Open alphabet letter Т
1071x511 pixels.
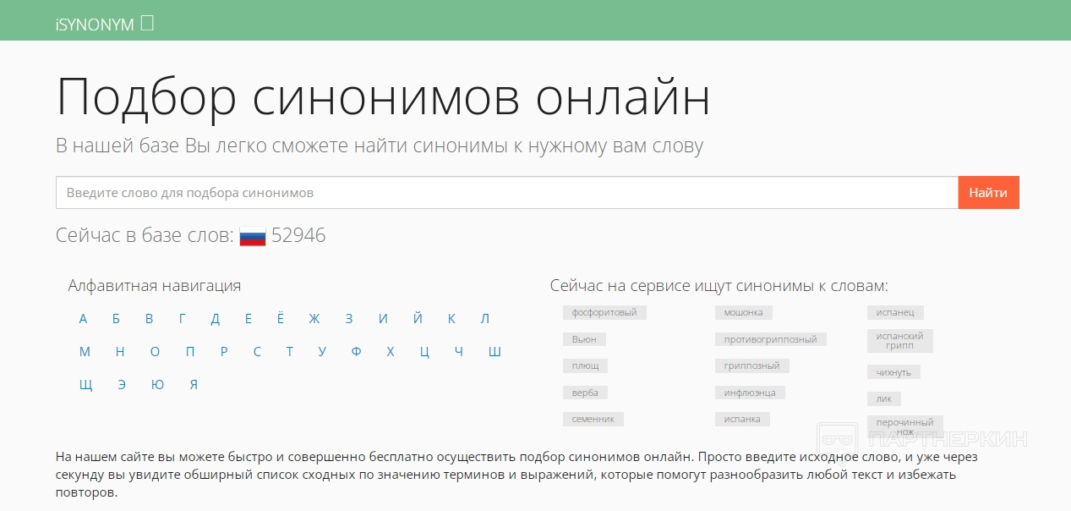289,352
